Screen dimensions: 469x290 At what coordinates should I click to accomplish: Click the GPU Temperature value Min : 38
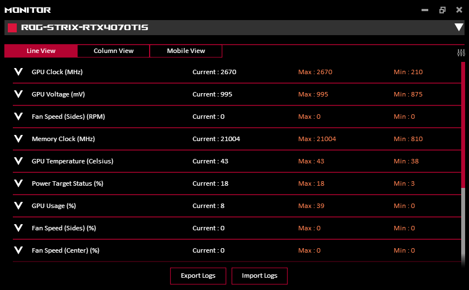[x=406, y=161]
